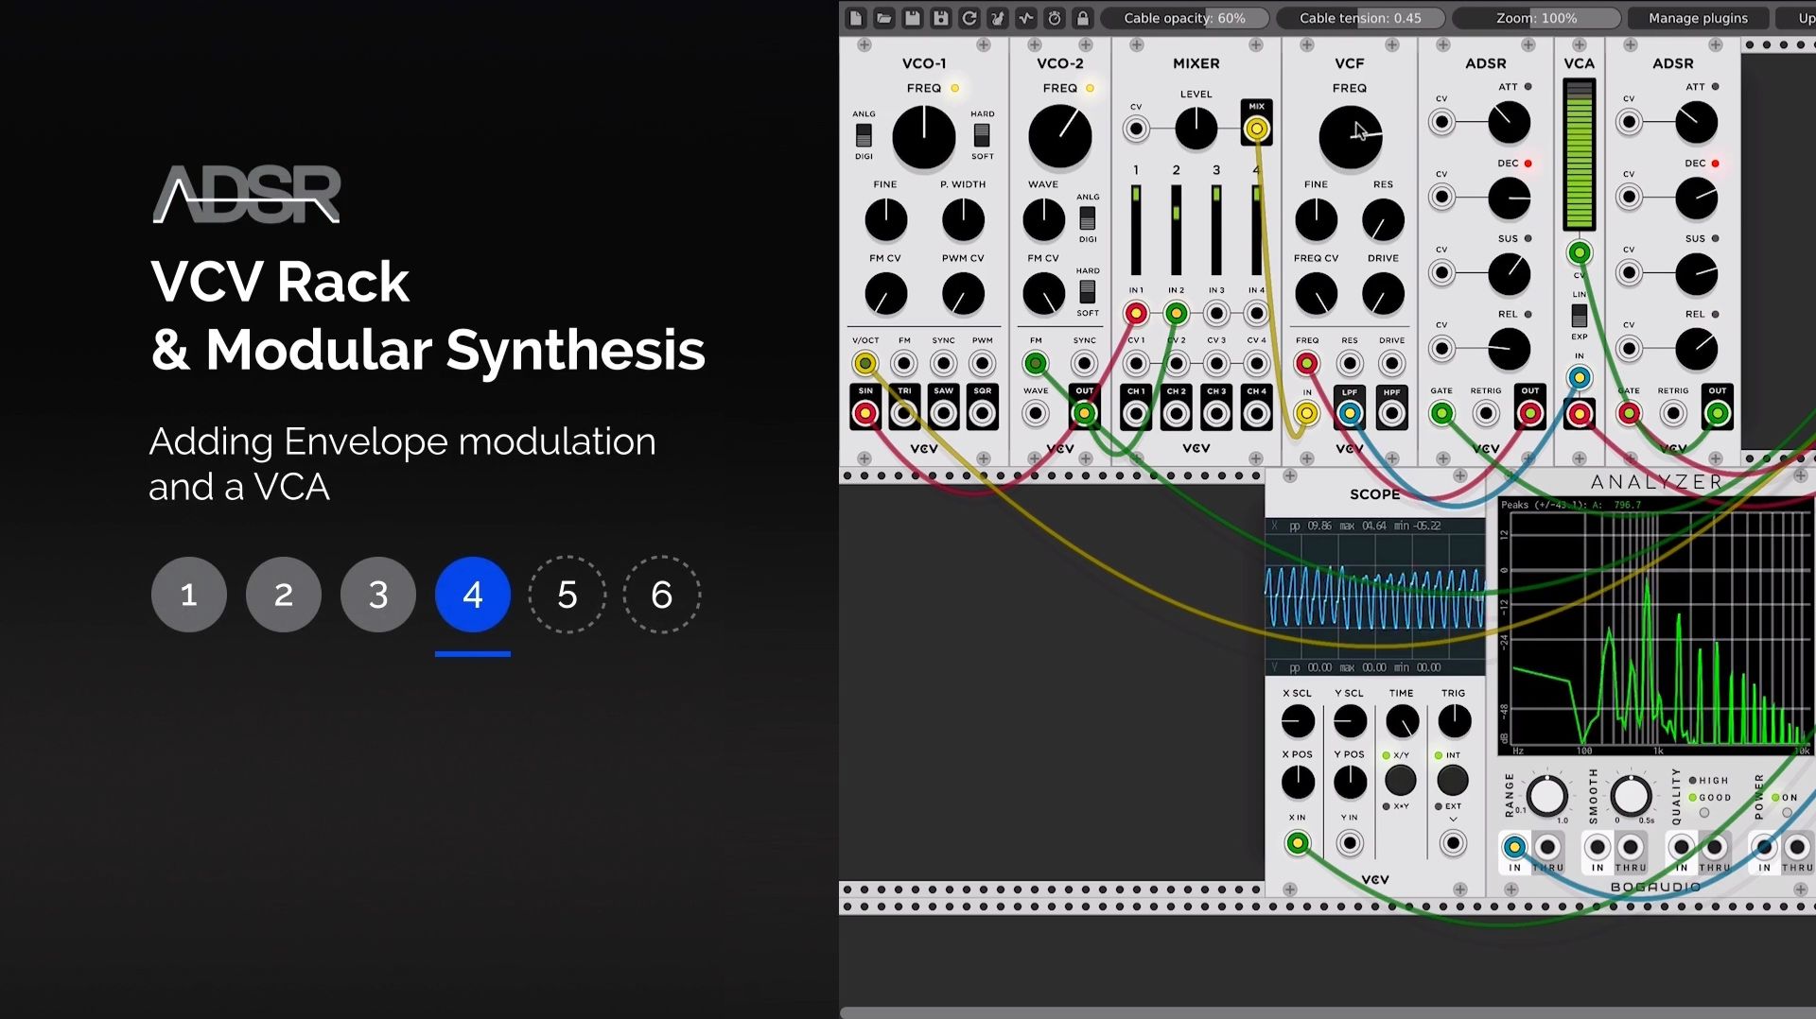Open Manage plugins
Viewport: 1816px width, 1019px height.
1697,17
